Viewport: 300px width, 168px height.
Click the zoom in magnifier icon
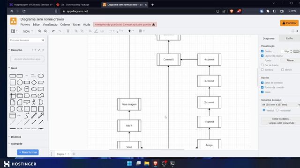click(39, 31)
